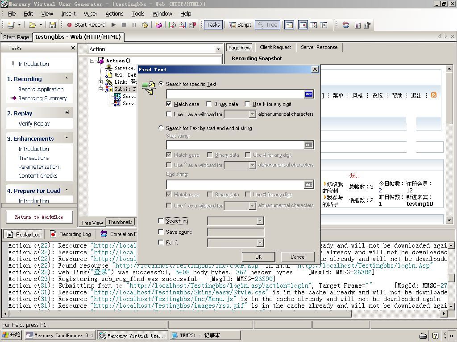Click the compare snapshots layout icon

(x=313, y=25)
